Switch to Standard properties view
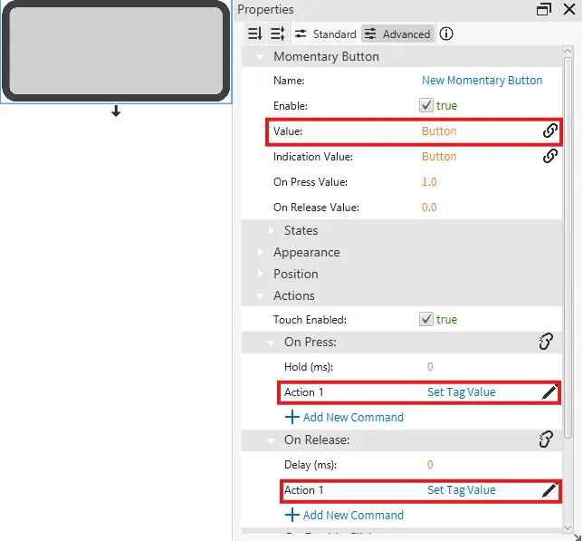This screenshot has height=541, width=583. point(325,34)
